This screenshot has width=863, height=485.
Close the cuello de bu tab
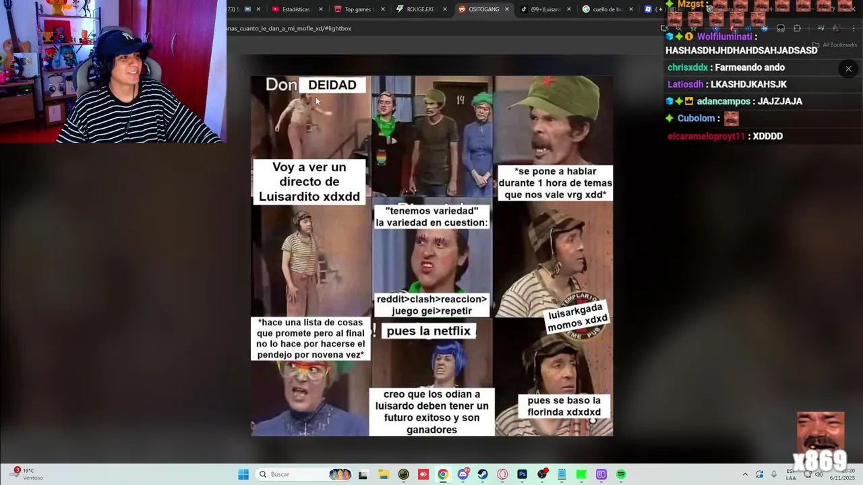point(631,9)
